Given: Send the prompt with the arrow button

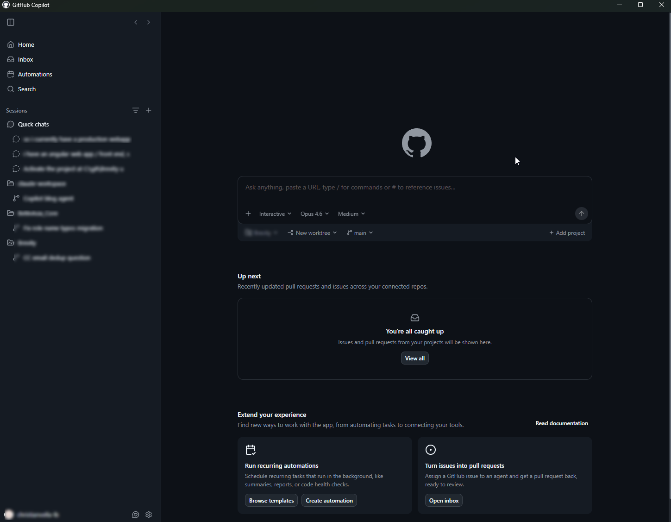Looking at the screenshot, I should tap(582, 214).
